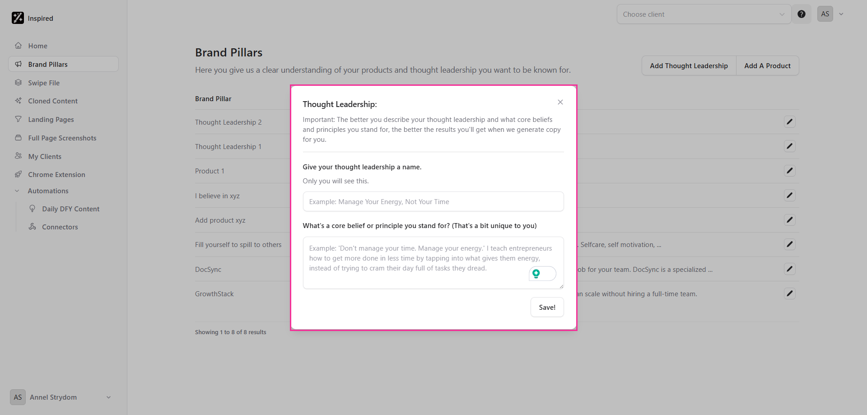867x415 pixels.
Task: Click the AS avatar in top bar
Action: tap(825, 14)
